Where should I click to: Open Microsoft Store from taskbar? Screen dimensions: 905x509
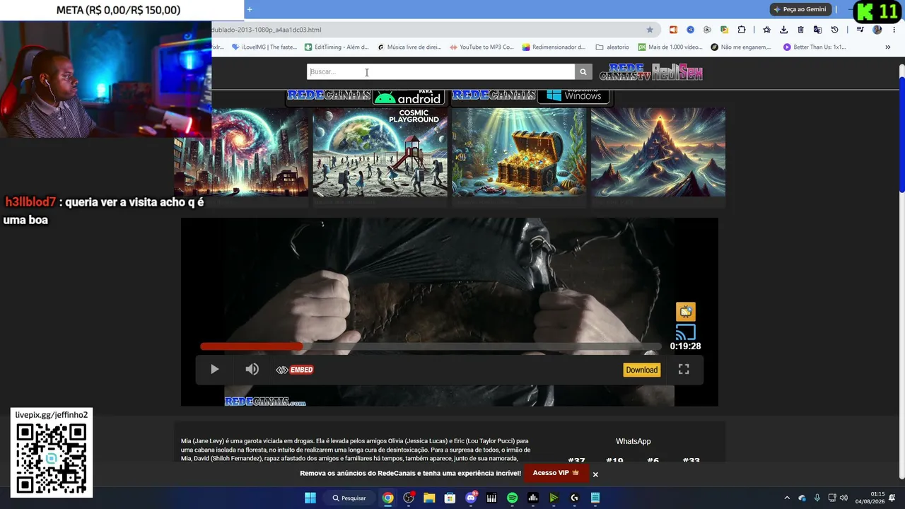pyautogui.click(x=450, y=498)
